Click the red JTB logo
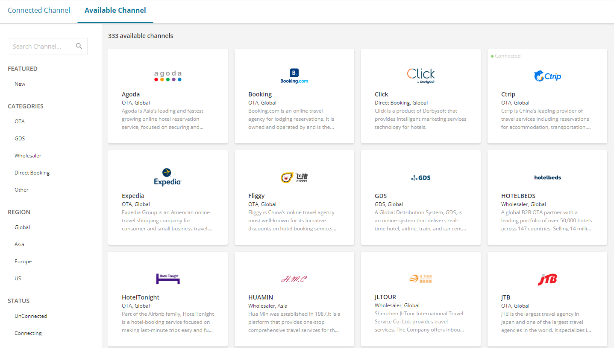Image resolution: width=614 pixels, height=349 pixels. [547, 279]
